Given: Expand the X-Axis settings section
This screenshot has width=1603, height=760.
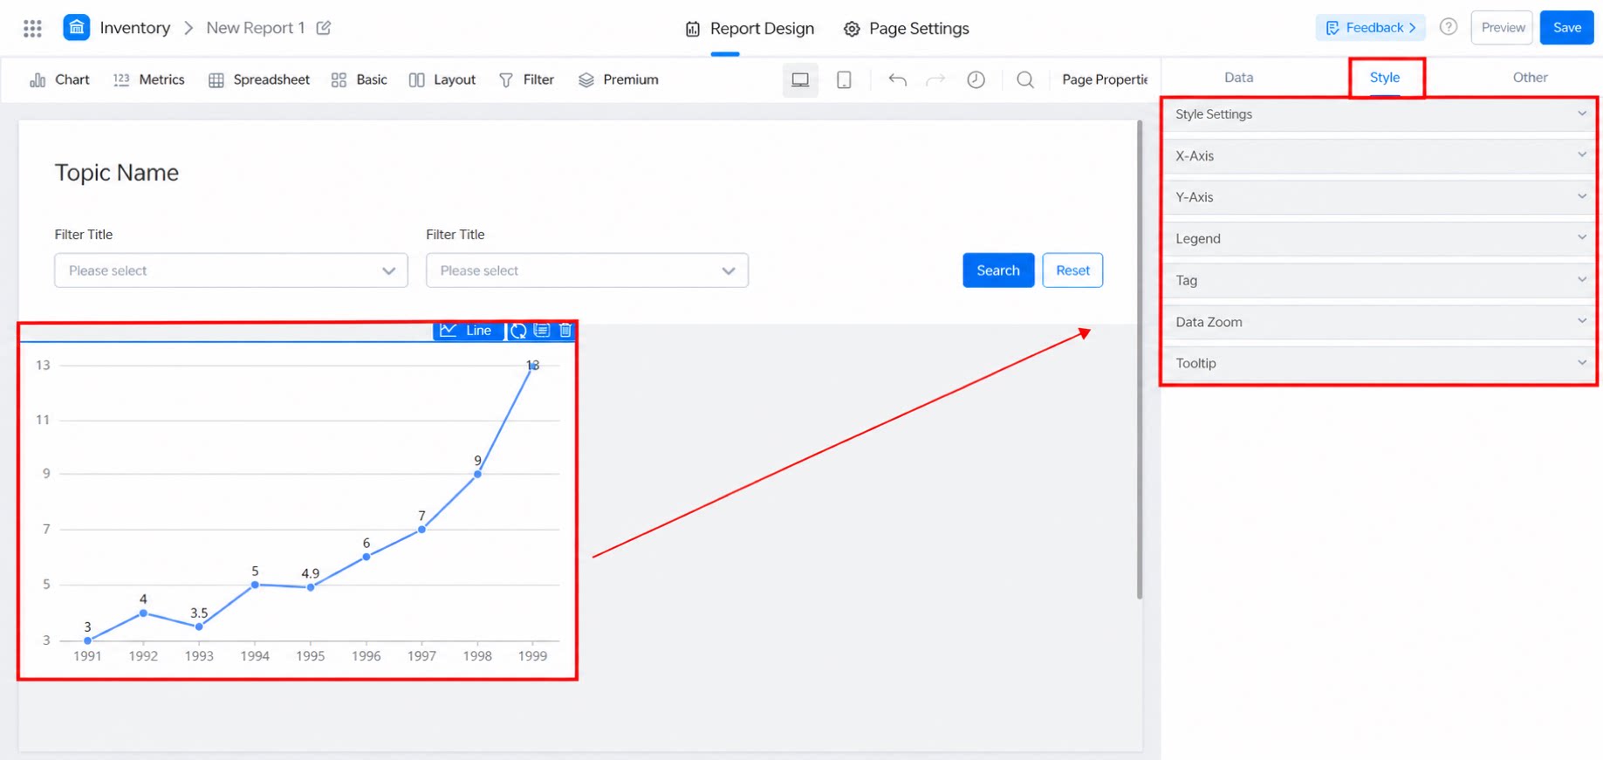Looking at the screenshot, I should 1380,155.
